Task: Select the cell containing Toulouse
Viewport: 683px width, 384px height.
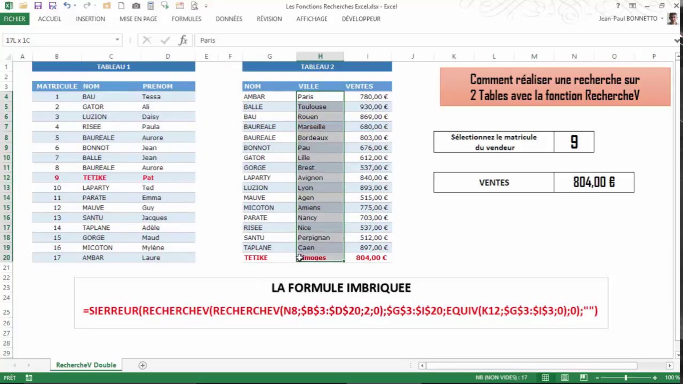Action: (320, 107)
